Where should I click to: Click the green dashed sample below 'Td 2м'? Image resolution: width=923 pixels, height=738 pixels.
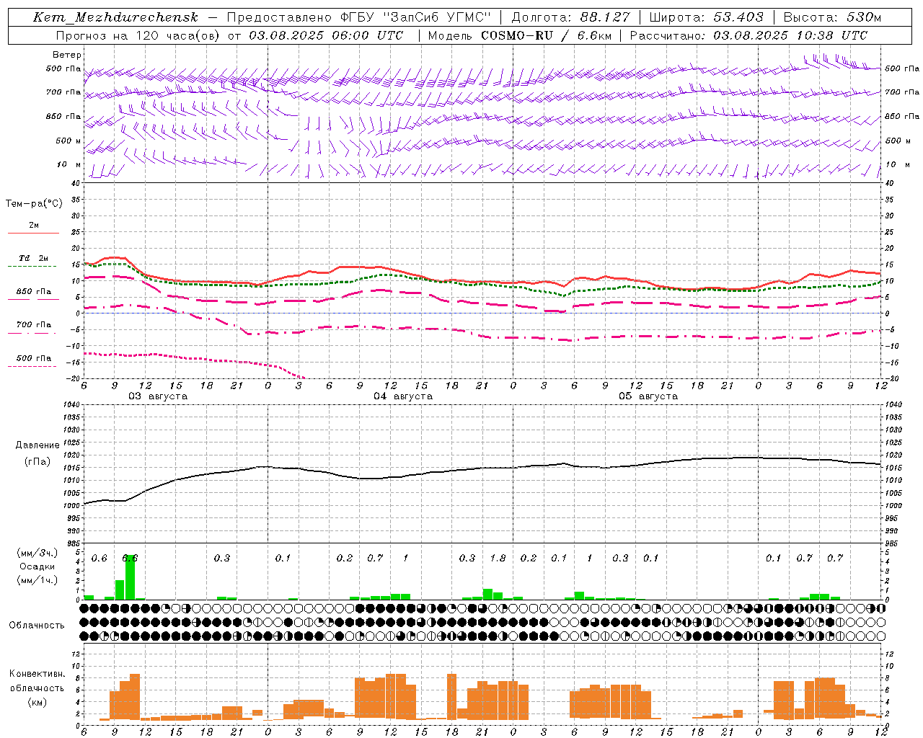point(33,266)
